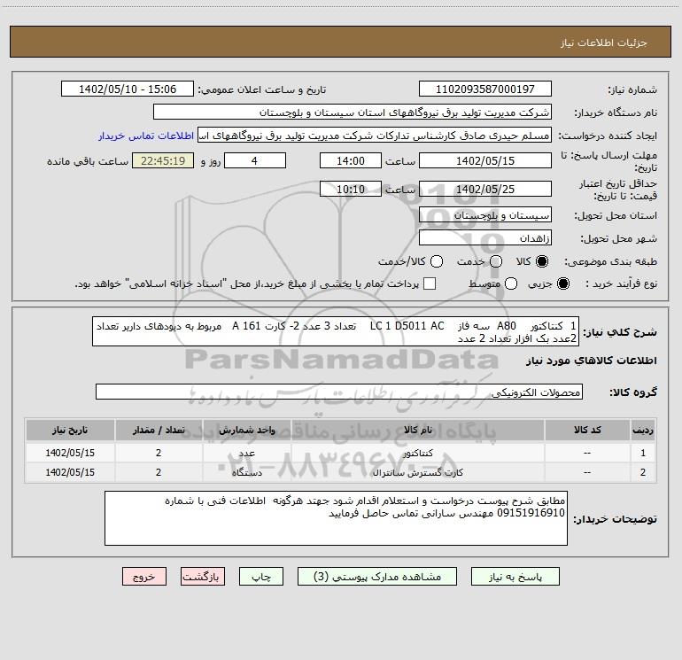The image size is (682, 660).
Task: Click the price validity date 1402/05/25 field
Action: [x=485, y=189]
